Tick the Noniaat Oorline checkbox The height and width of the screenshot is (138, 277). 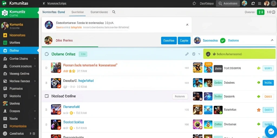click(x=47, y=96)
